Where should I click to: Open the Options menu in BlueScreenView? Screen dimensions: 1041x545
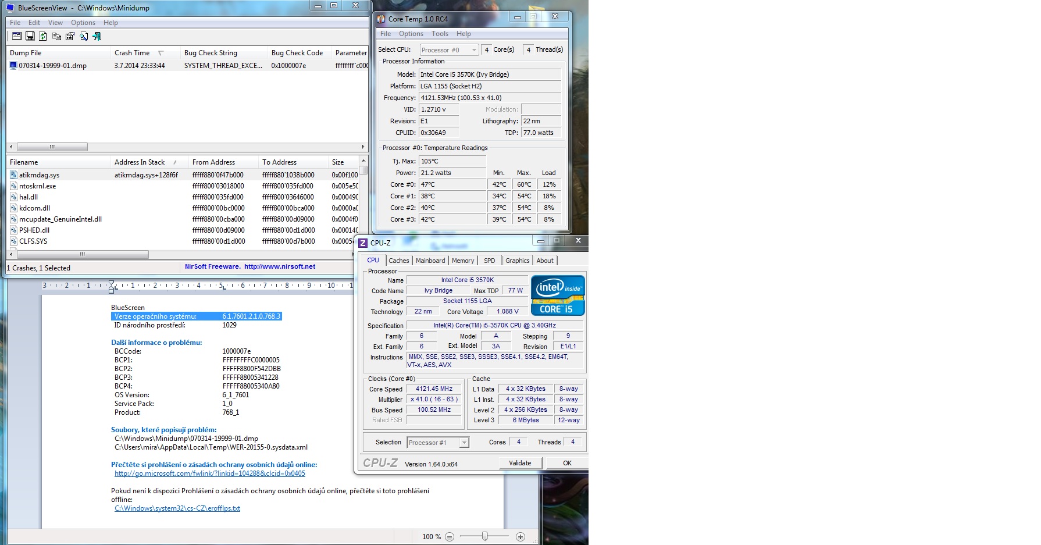(x=83, y=23)
